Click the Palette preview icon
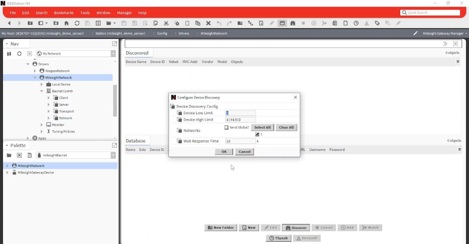469x244 pixels. point(30,155)
